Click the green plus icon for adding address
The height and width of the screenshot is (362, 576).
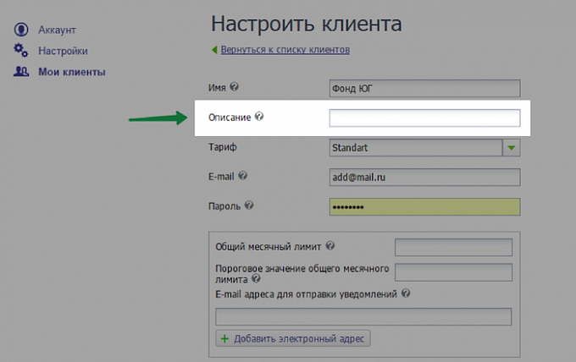point(224,338)
